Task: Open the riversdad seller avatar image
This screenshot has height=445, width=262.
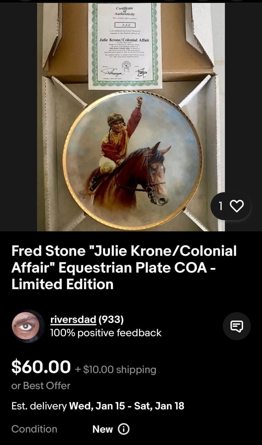Action: point(28,326)
